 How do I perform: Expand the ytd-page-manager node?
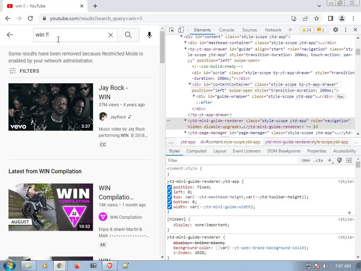coord(185,132)
